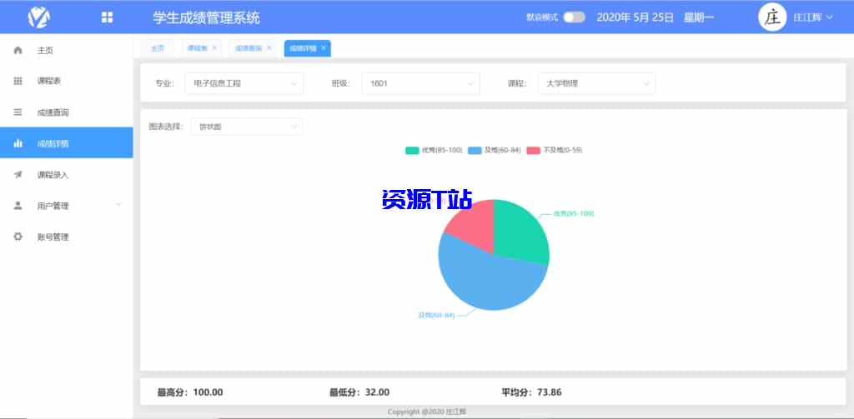This screenshot has height=419, width=854.
Task: Click the V logo in the header
Action: click(x=38, y=17)
